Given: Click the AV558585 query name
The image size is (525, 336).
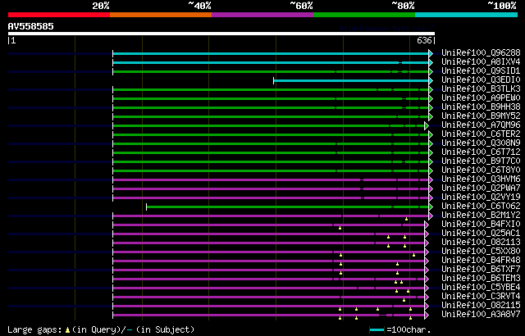Looking at the screenshot, I should 31,26.
